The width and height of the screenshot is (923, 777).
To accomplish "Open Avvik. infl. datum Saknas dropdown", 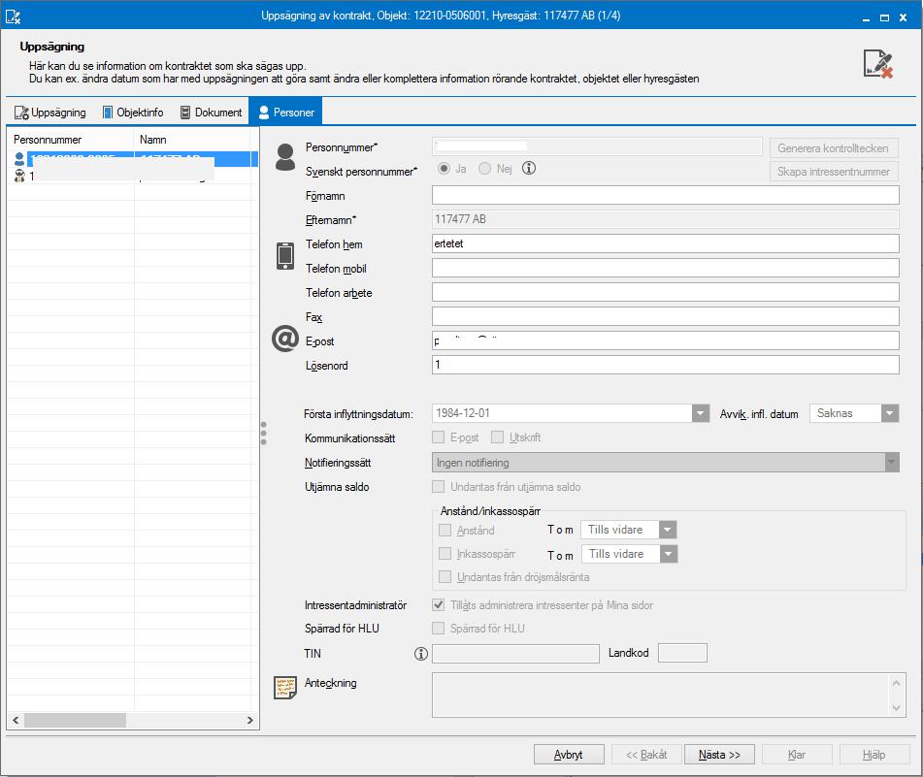I will coord(890,413).
